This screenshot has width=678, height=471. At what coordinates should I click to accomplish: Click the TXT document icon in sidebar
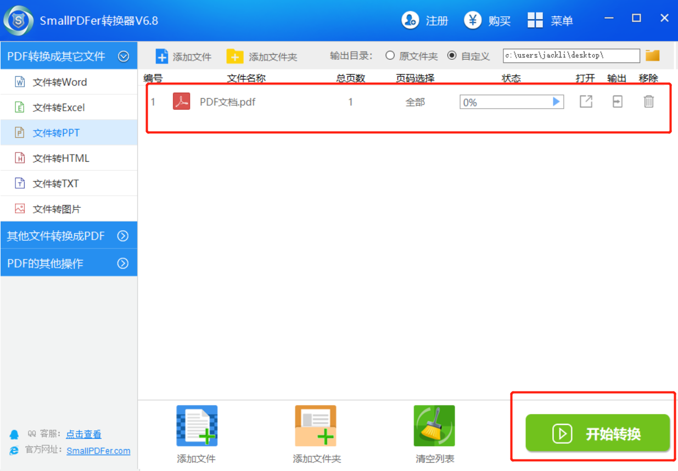click(20, 184)
